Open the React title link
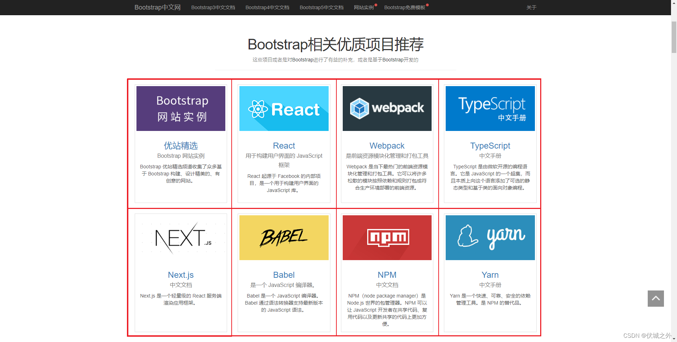This screenshot has width=677, height=342. click(x=284, y=145)
